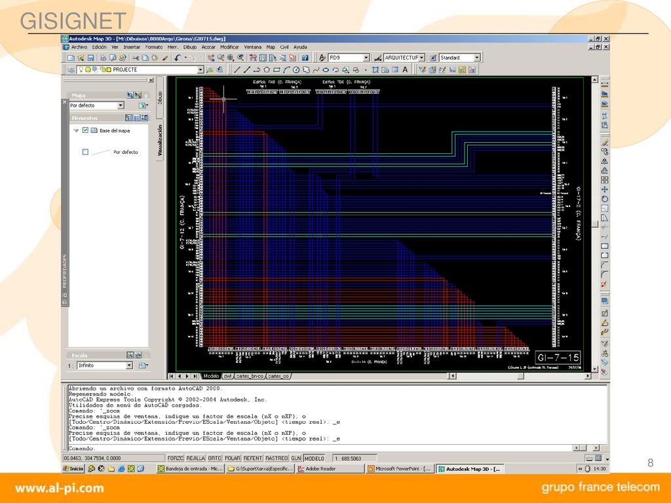
Task: Select the Rectangle drawing tool
Action: [x=276, y=69]
